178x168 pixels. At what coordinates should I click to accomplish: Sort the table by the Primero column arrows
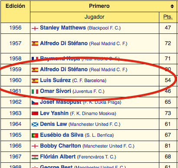point(172,6)
